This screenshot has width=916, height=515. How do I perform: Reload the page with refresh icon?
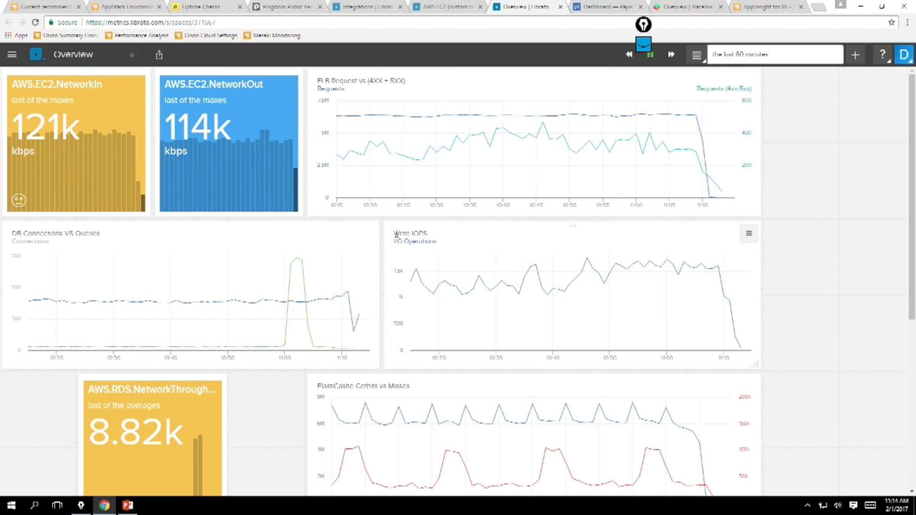pos(35,22)
